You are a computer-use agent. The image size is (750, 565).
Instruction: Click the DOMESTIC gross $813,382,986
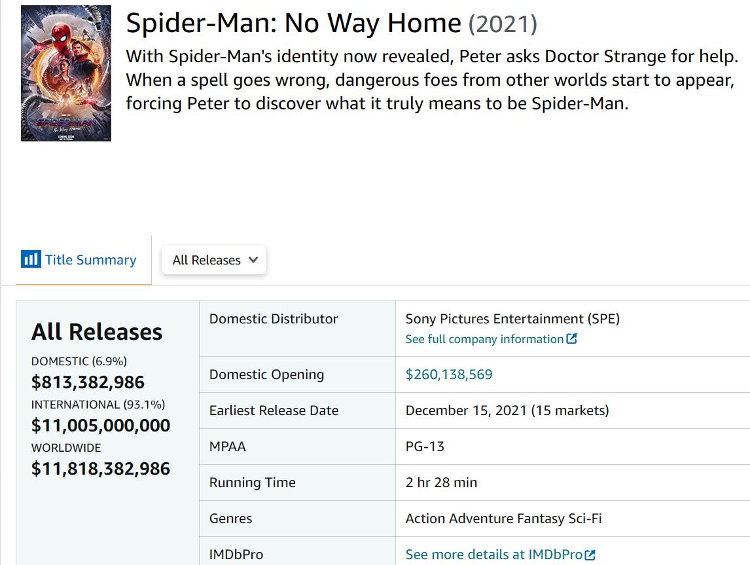click(x=88, y=382)
